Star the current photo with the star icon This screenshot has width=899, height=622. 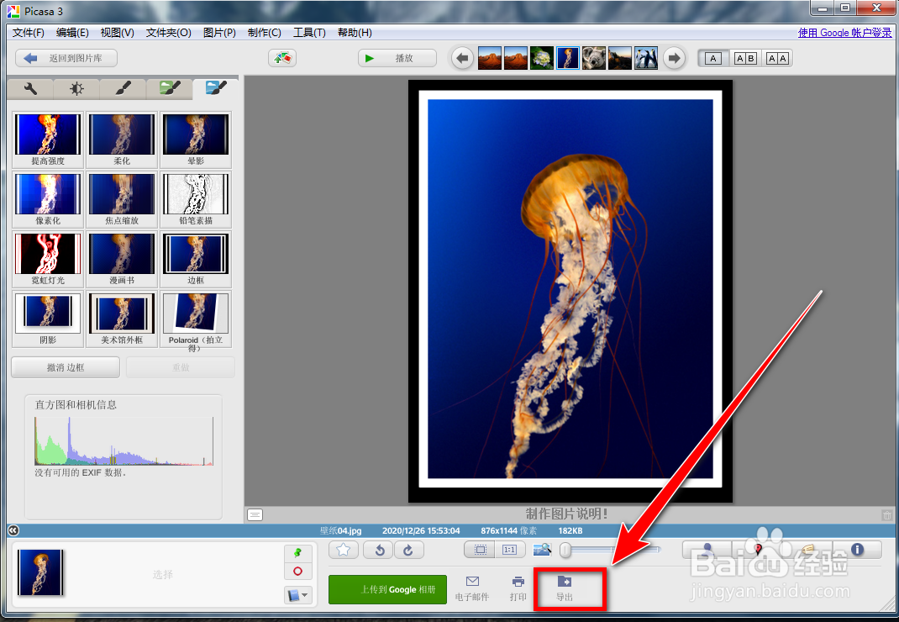coord(343,550)
